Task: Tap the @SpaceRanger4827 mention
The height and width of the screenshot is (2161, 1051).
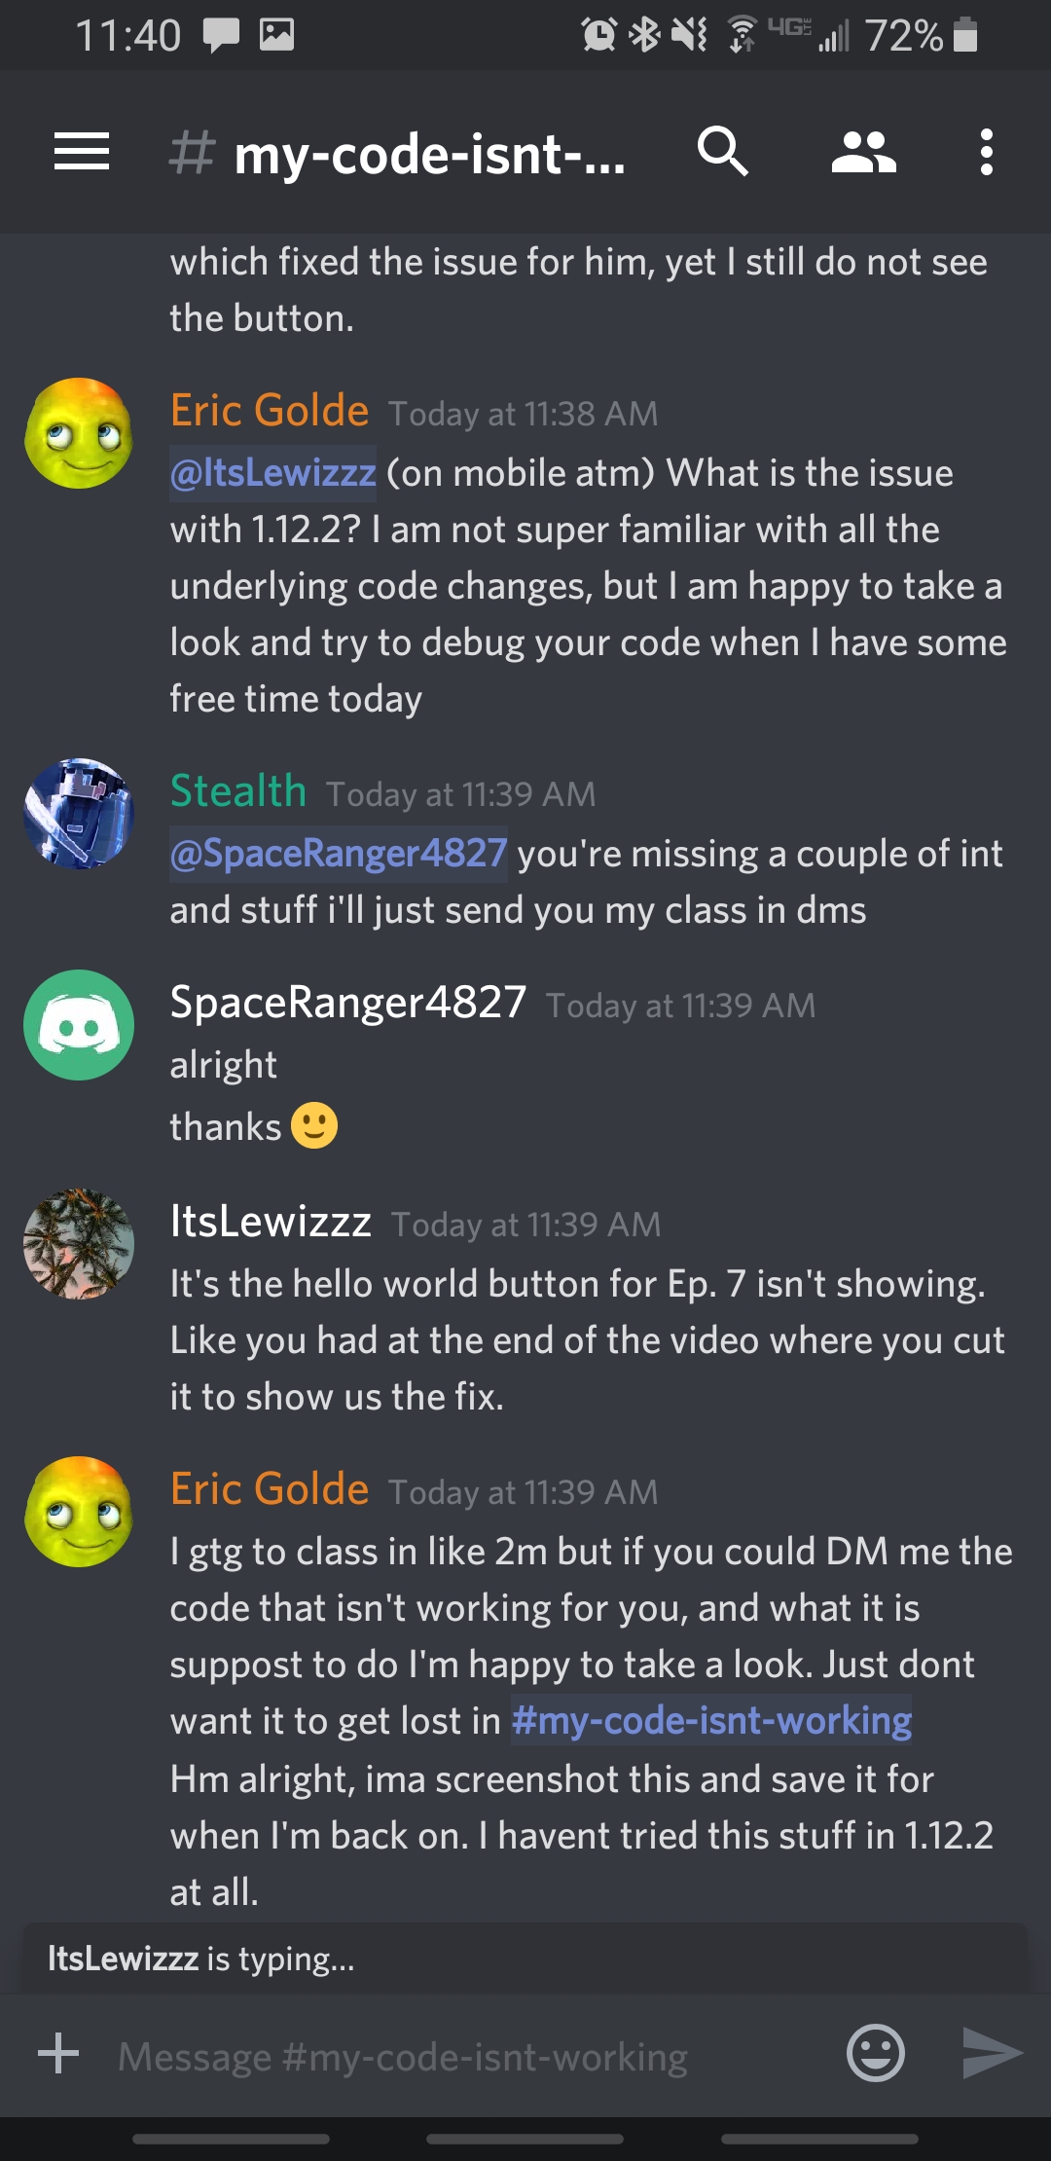Action: (x=339, y=854)
